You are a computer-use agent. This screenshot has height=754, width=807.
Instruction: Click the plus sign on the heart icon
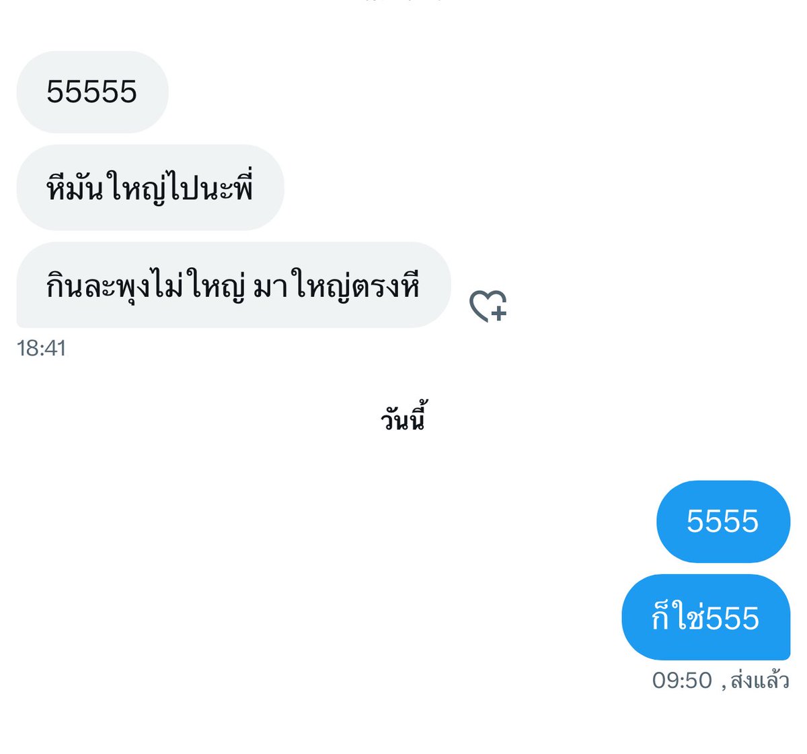498,312
